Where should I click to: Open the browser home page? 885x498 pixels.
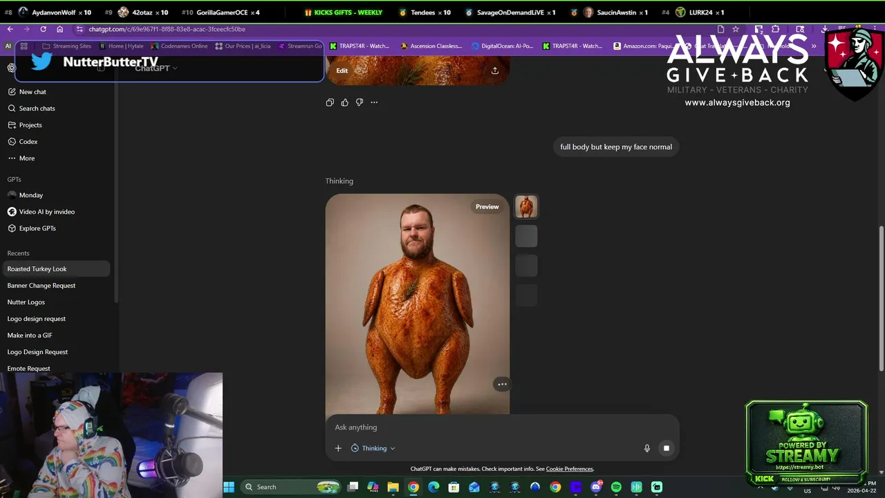point(59,29)
